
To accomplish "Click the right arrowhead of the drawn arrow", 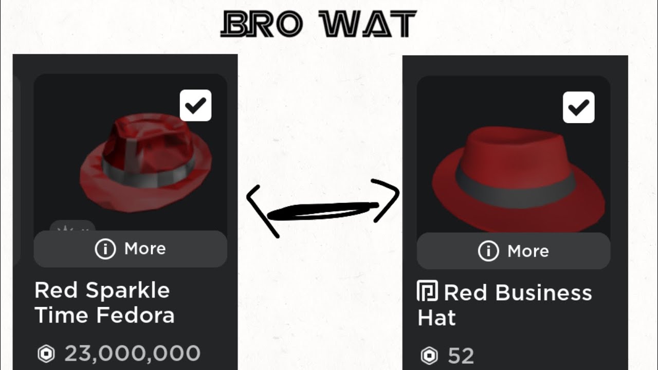I will (387, 201).
